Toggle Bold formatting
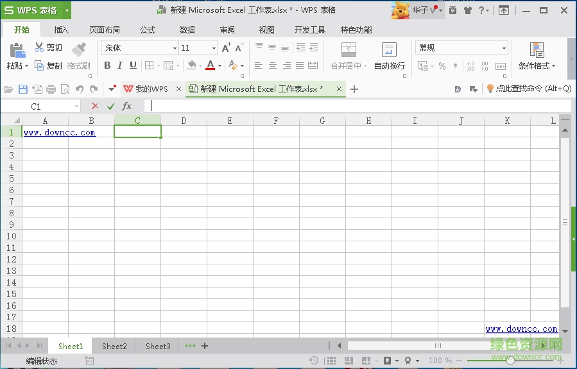This screenshot has width=577, height=369. pos(107,65)
